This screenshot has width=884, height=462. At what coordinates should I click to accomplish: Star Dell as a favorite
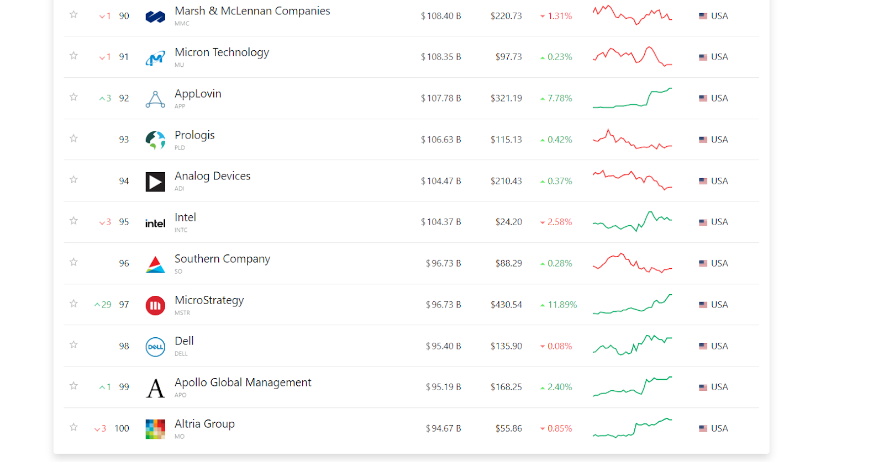(x=73, y=344)
